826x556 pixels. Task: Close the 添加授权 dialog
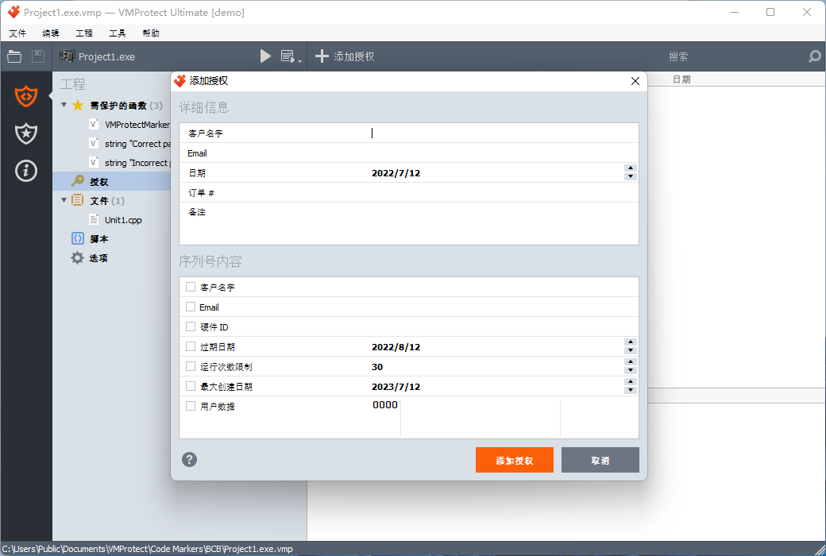point(635,81)
